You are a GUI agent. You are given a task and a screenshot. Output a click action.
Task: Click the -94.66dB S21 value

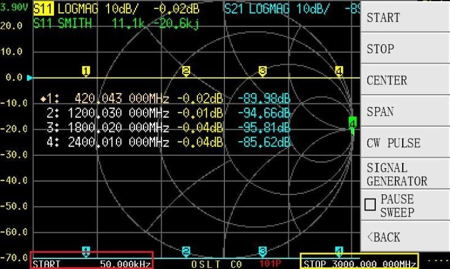(x=264, y=113)
